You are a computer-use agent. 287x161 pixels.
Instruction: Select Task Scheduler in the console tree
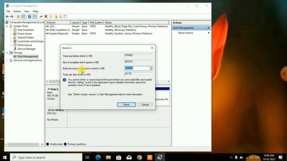pos(26,30)
